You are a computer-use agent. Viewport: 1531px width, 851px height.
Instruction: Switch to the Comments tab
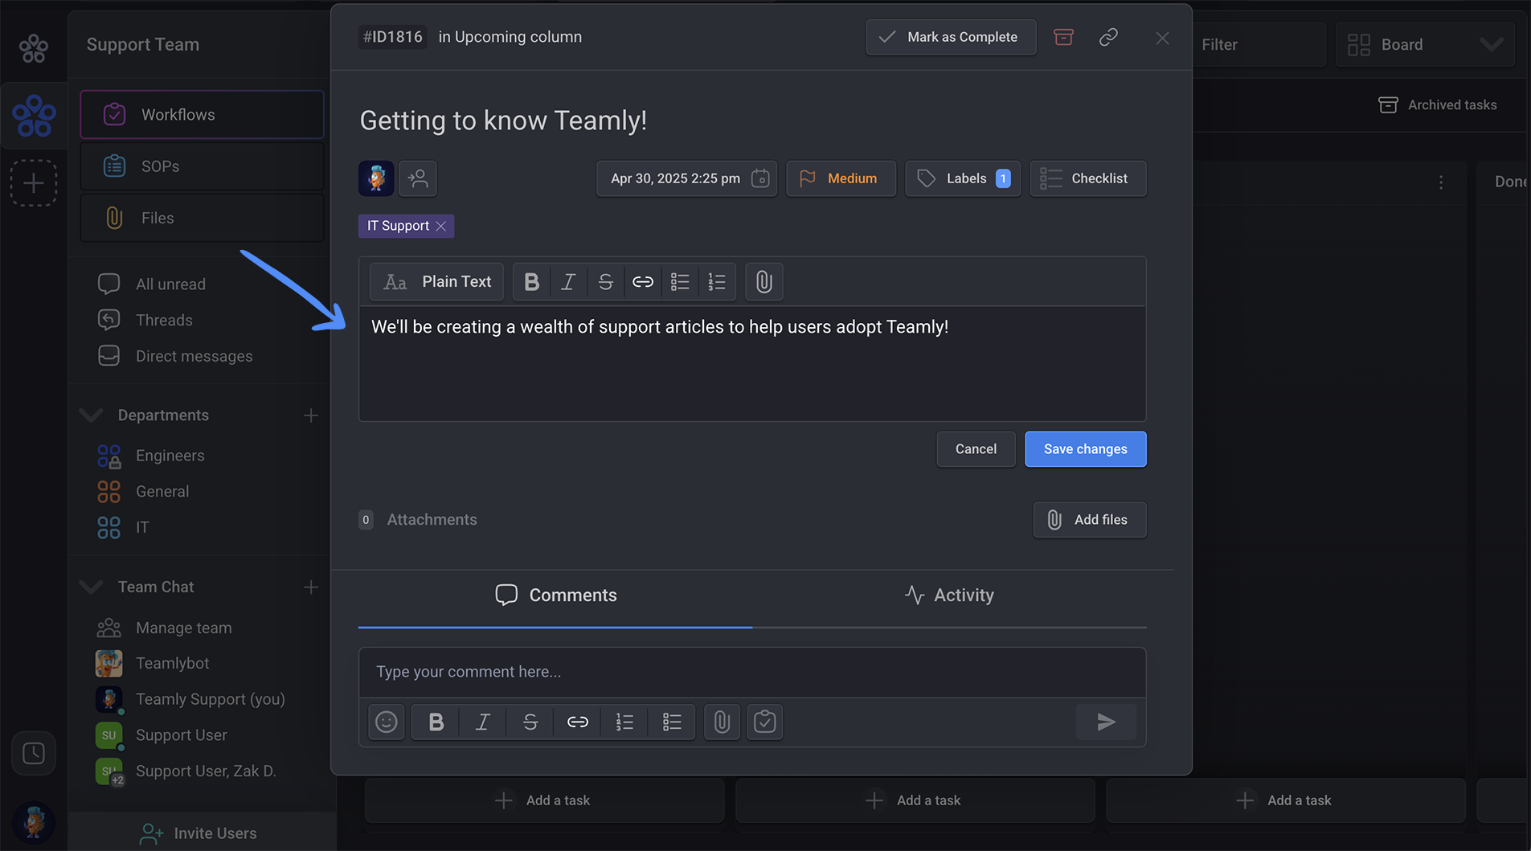point(555,595)
